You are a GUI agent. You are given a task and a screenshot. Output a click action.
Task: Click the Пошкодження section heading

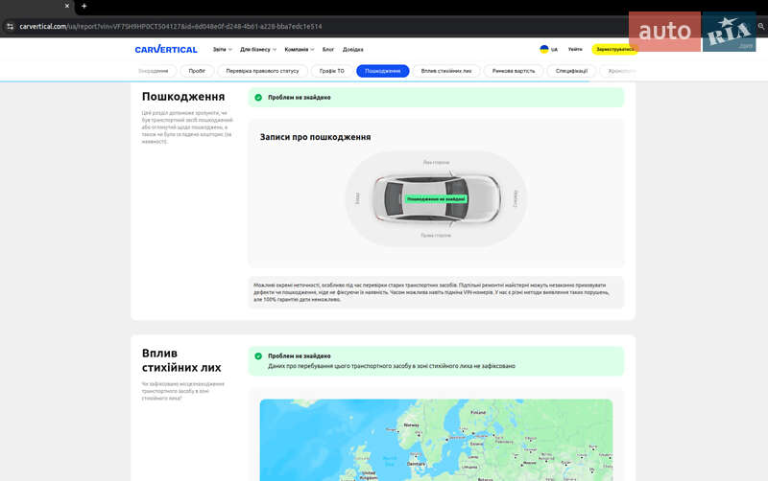(183, 97)
